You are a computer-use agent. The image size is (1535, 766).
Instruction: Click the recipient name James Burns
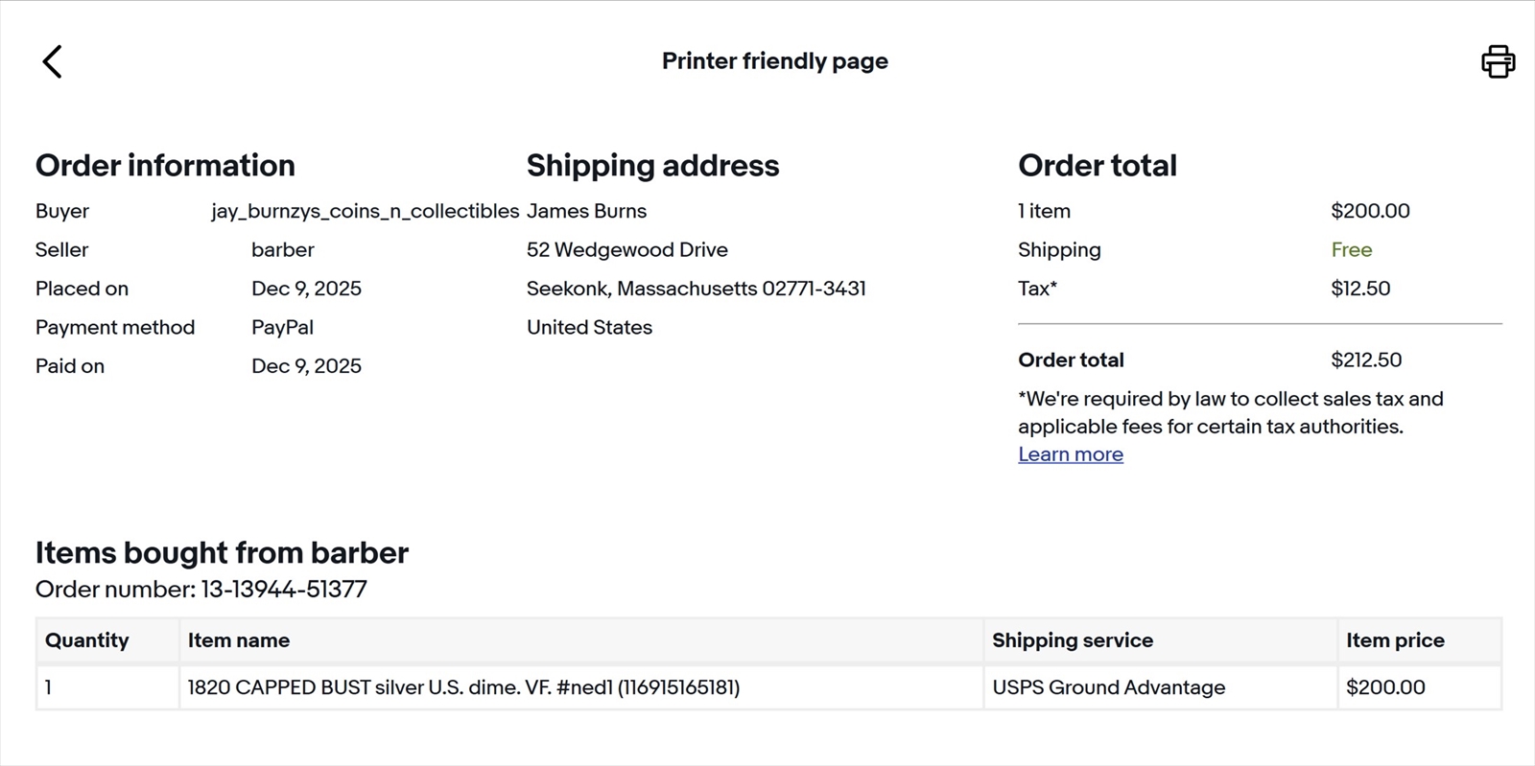point(586,211)
